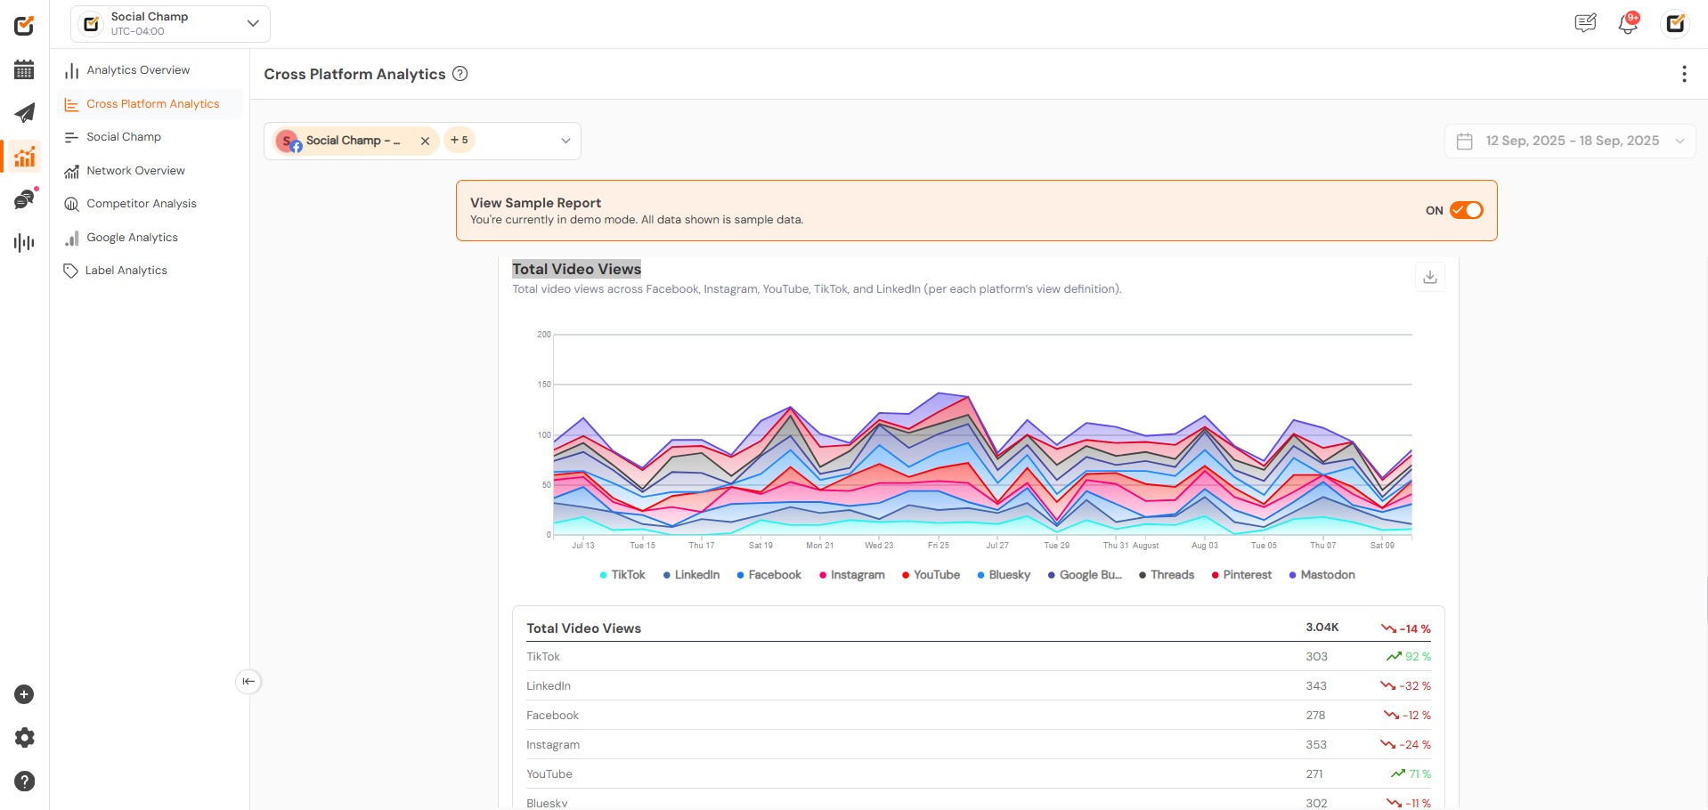
Task: Toggle YouTube series in chart legend
Action: click(931, 575)
